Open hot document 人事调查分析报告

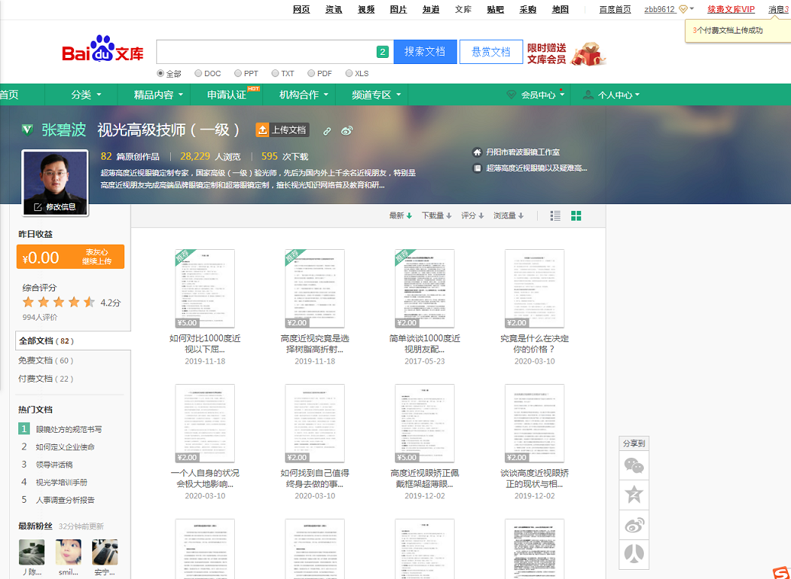point(65,501)
